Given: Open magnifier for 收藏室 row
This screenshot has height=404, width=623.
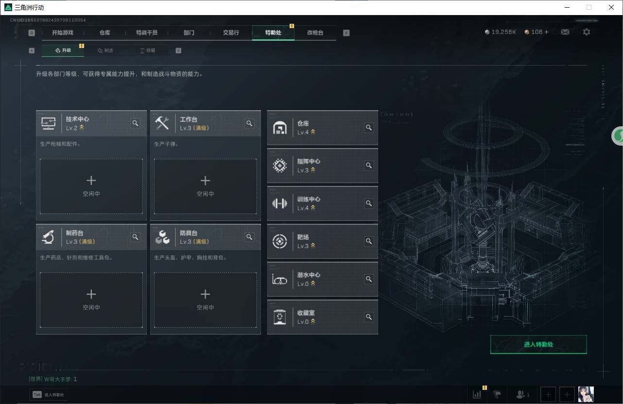Looking at the screenshot, I should pyautogui.click(x=369, y=317).
